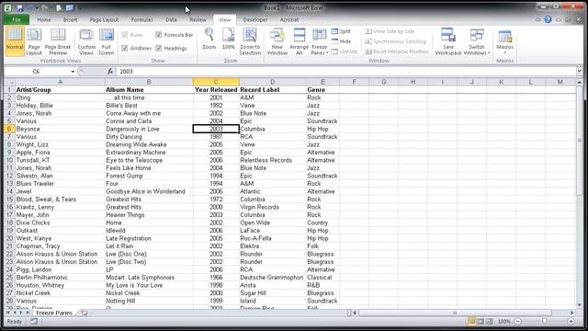Open a New Window
Image resolution: width=588 pixels, height=331 pixels.
click(x=277, y=41)
